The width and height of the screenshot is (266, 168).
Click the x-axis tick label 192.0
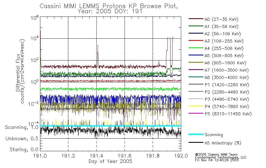tap(181, 156)
